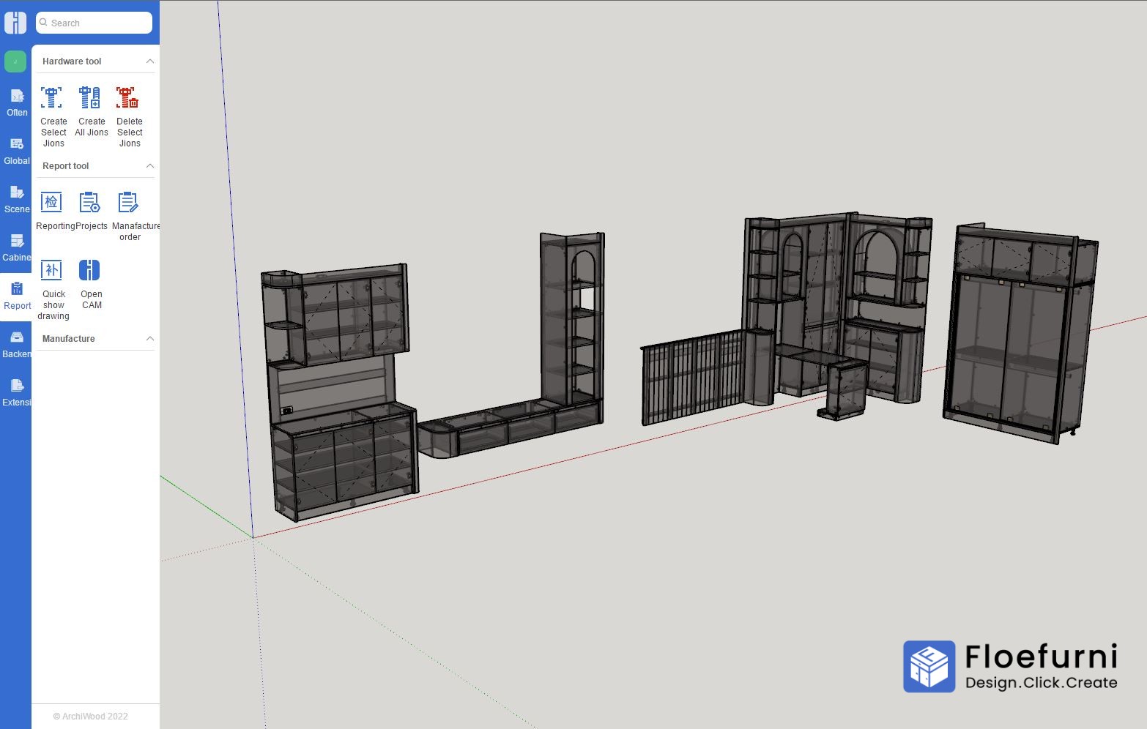Click the Create Select Jions tool icon

point(52,98)
